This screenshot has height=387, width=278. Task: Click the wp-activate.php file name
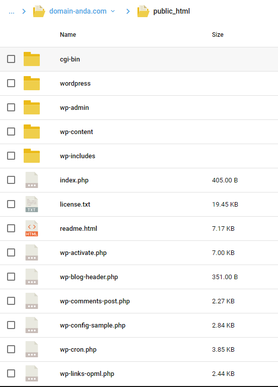coord(83,253)
